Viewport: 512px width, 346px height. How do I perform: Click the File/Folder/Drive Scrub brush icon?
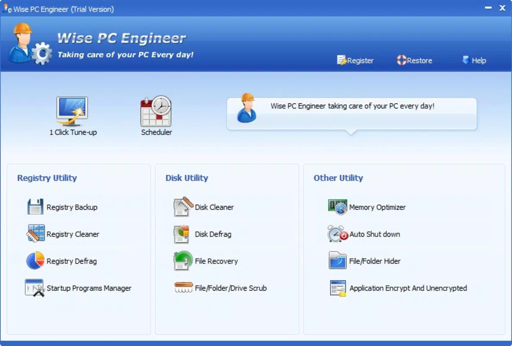coord(183,288)
